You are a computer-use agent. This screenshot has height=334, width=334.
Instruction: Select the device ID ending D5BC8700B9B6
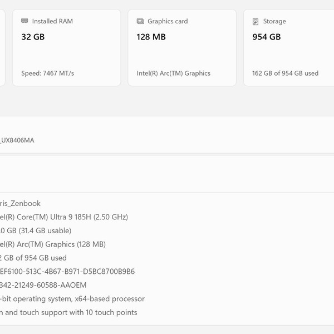click(x=67, y=272)
